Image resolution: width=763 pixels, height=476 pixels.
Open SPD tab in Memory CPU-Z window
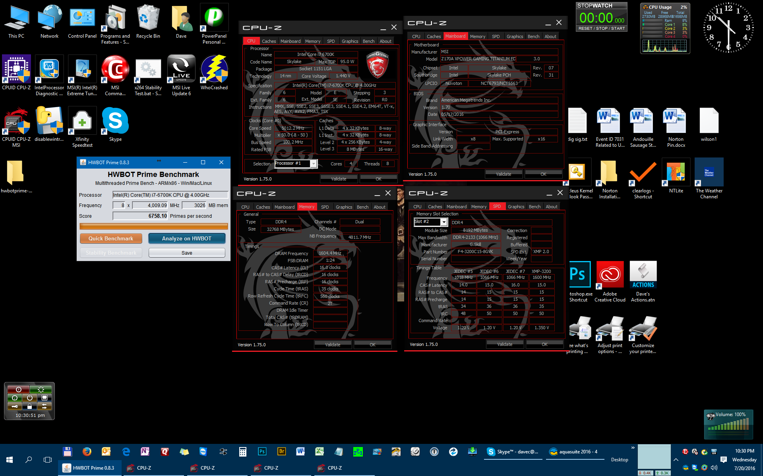[325, 207]
